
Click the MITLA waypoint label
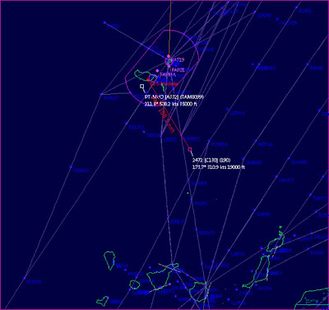[266, 144]
